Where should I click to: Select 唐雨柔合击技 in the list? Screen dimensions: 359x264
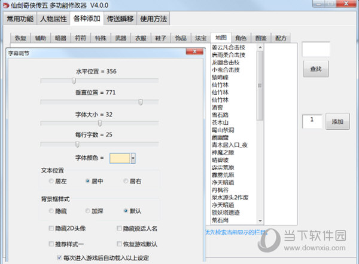click(x=229, y=55)
